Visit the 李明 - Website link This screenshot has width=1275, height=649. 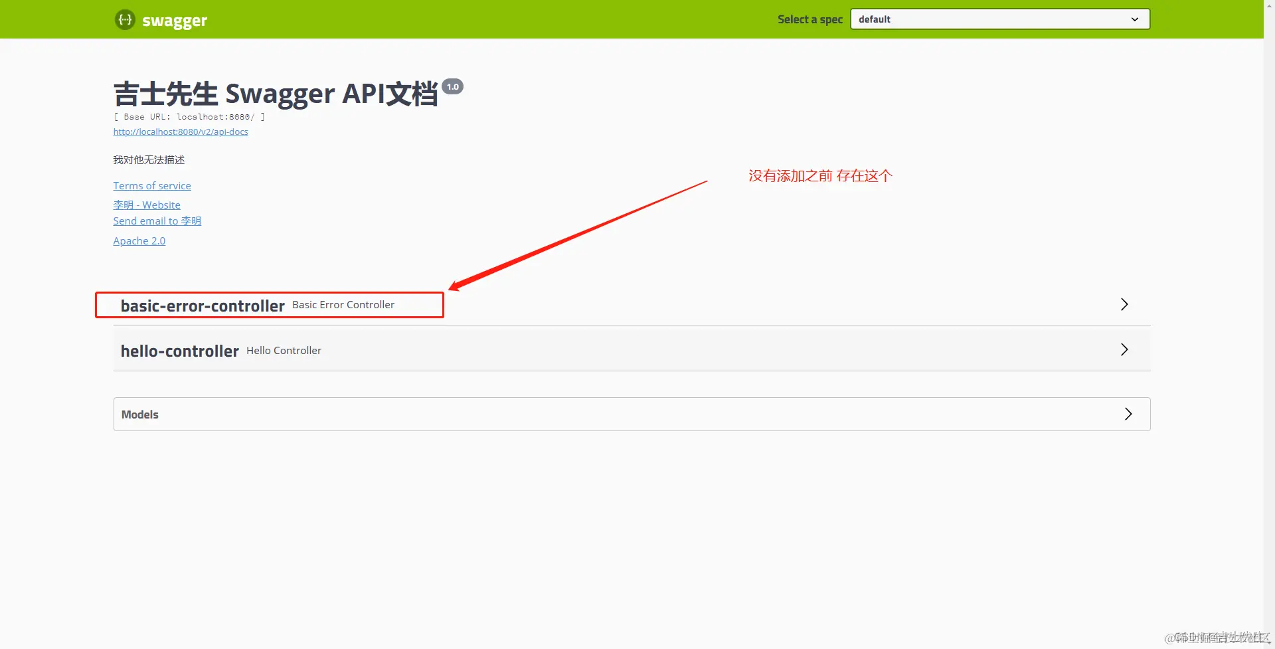click(x=147, y=205)
